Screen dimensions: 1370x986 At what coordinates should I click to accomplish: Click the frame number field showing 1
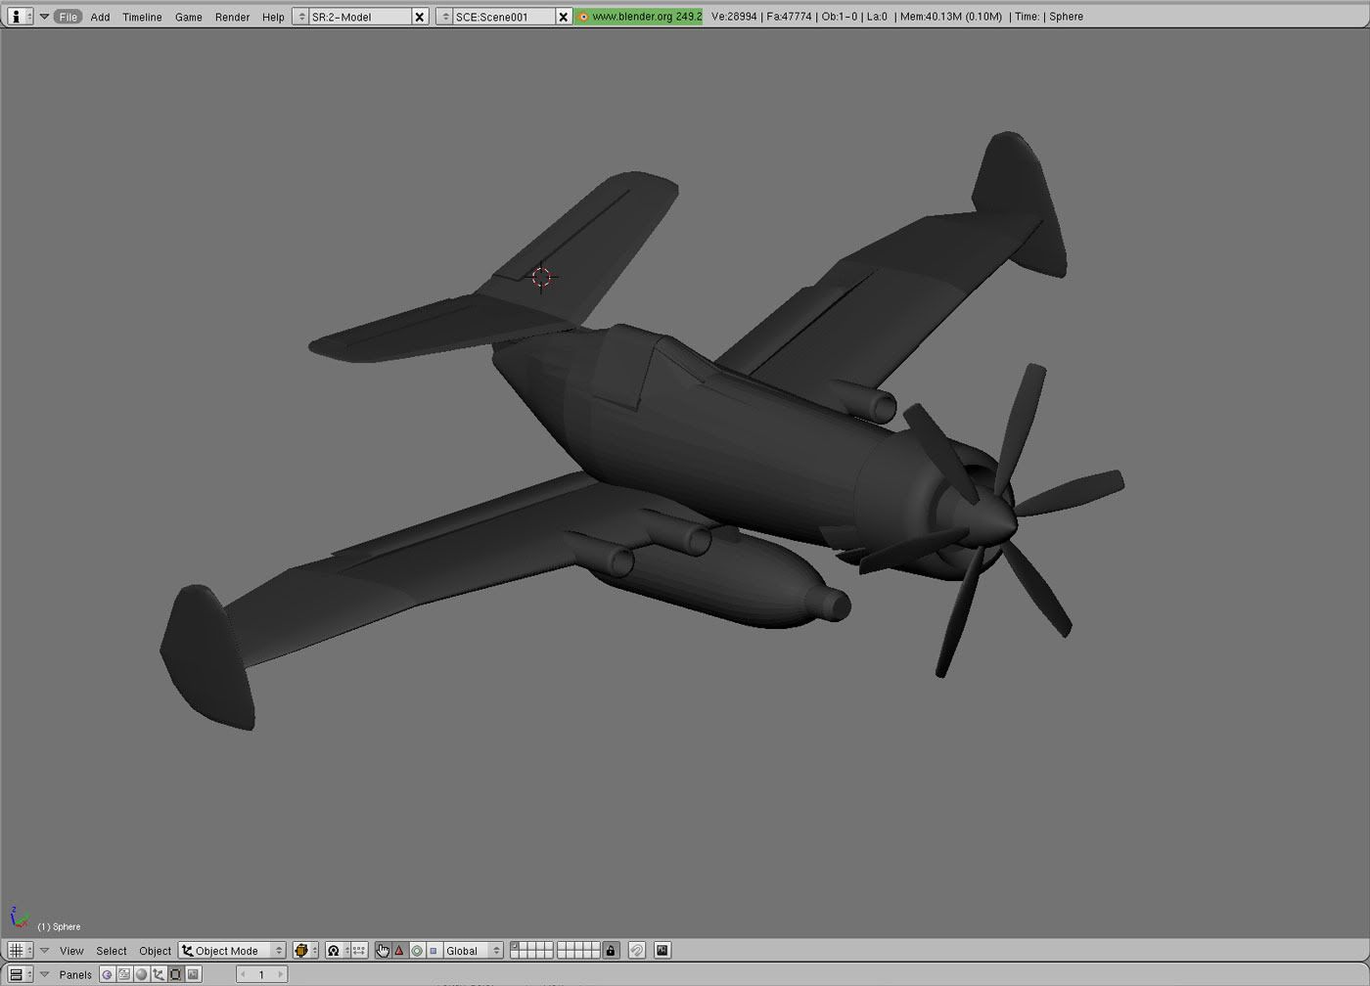point(262,974)
